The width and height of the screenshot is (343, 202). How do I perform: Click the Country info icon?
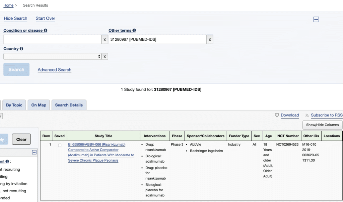[x=21, y=49]
